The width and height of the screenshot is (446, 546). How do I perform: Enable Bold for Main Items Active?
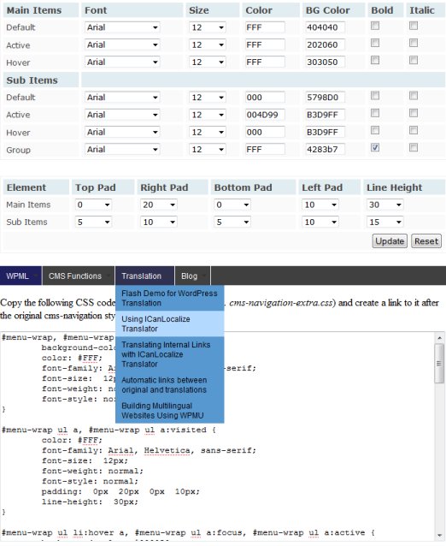tap(375, 43)
